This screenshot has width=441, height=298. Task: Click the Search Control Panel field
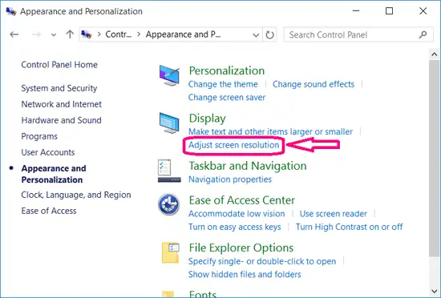coord(358,34)
